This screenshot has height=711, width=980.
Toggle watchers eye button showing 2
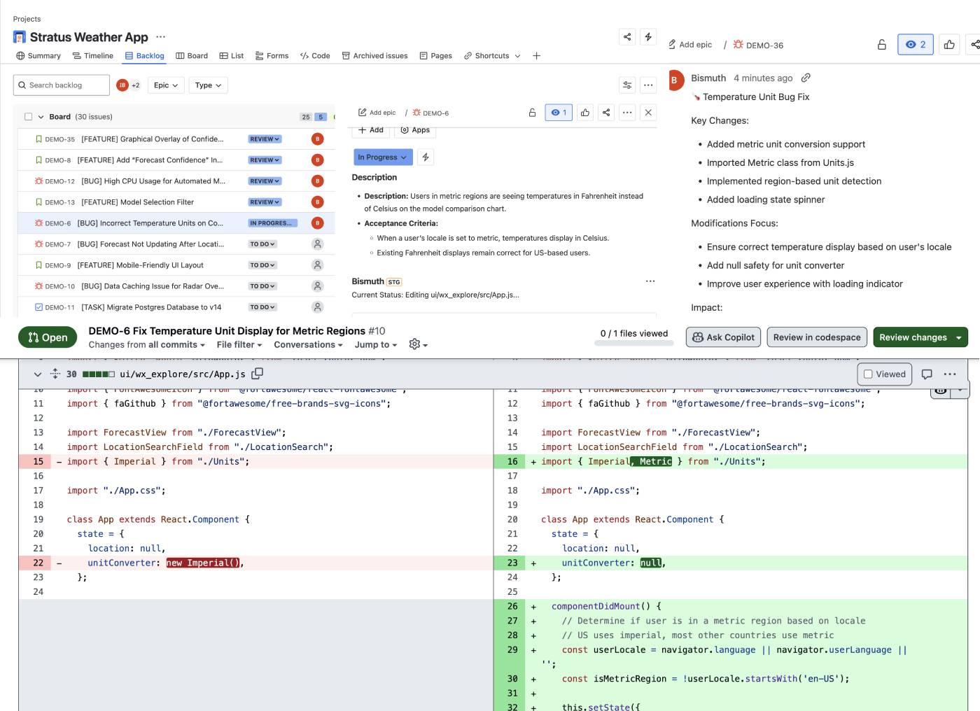[x=916, y=45]
